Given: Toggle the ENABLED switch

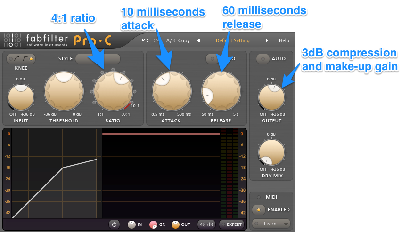Looking at the screenshot, I should tap(259, 210).
